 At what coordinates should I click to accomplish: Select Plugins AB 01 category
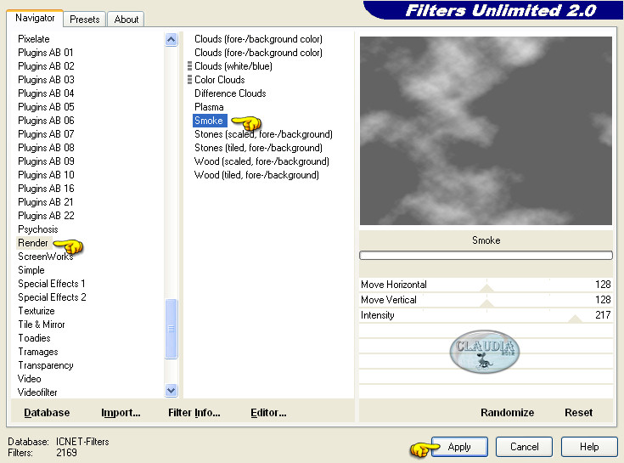click(x=45, y=53)
